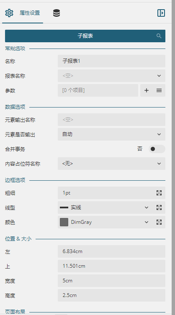Open the data binding database icon tab
Image resolution: width=175 pixels, height=315 pixels.
click(57, 13)
